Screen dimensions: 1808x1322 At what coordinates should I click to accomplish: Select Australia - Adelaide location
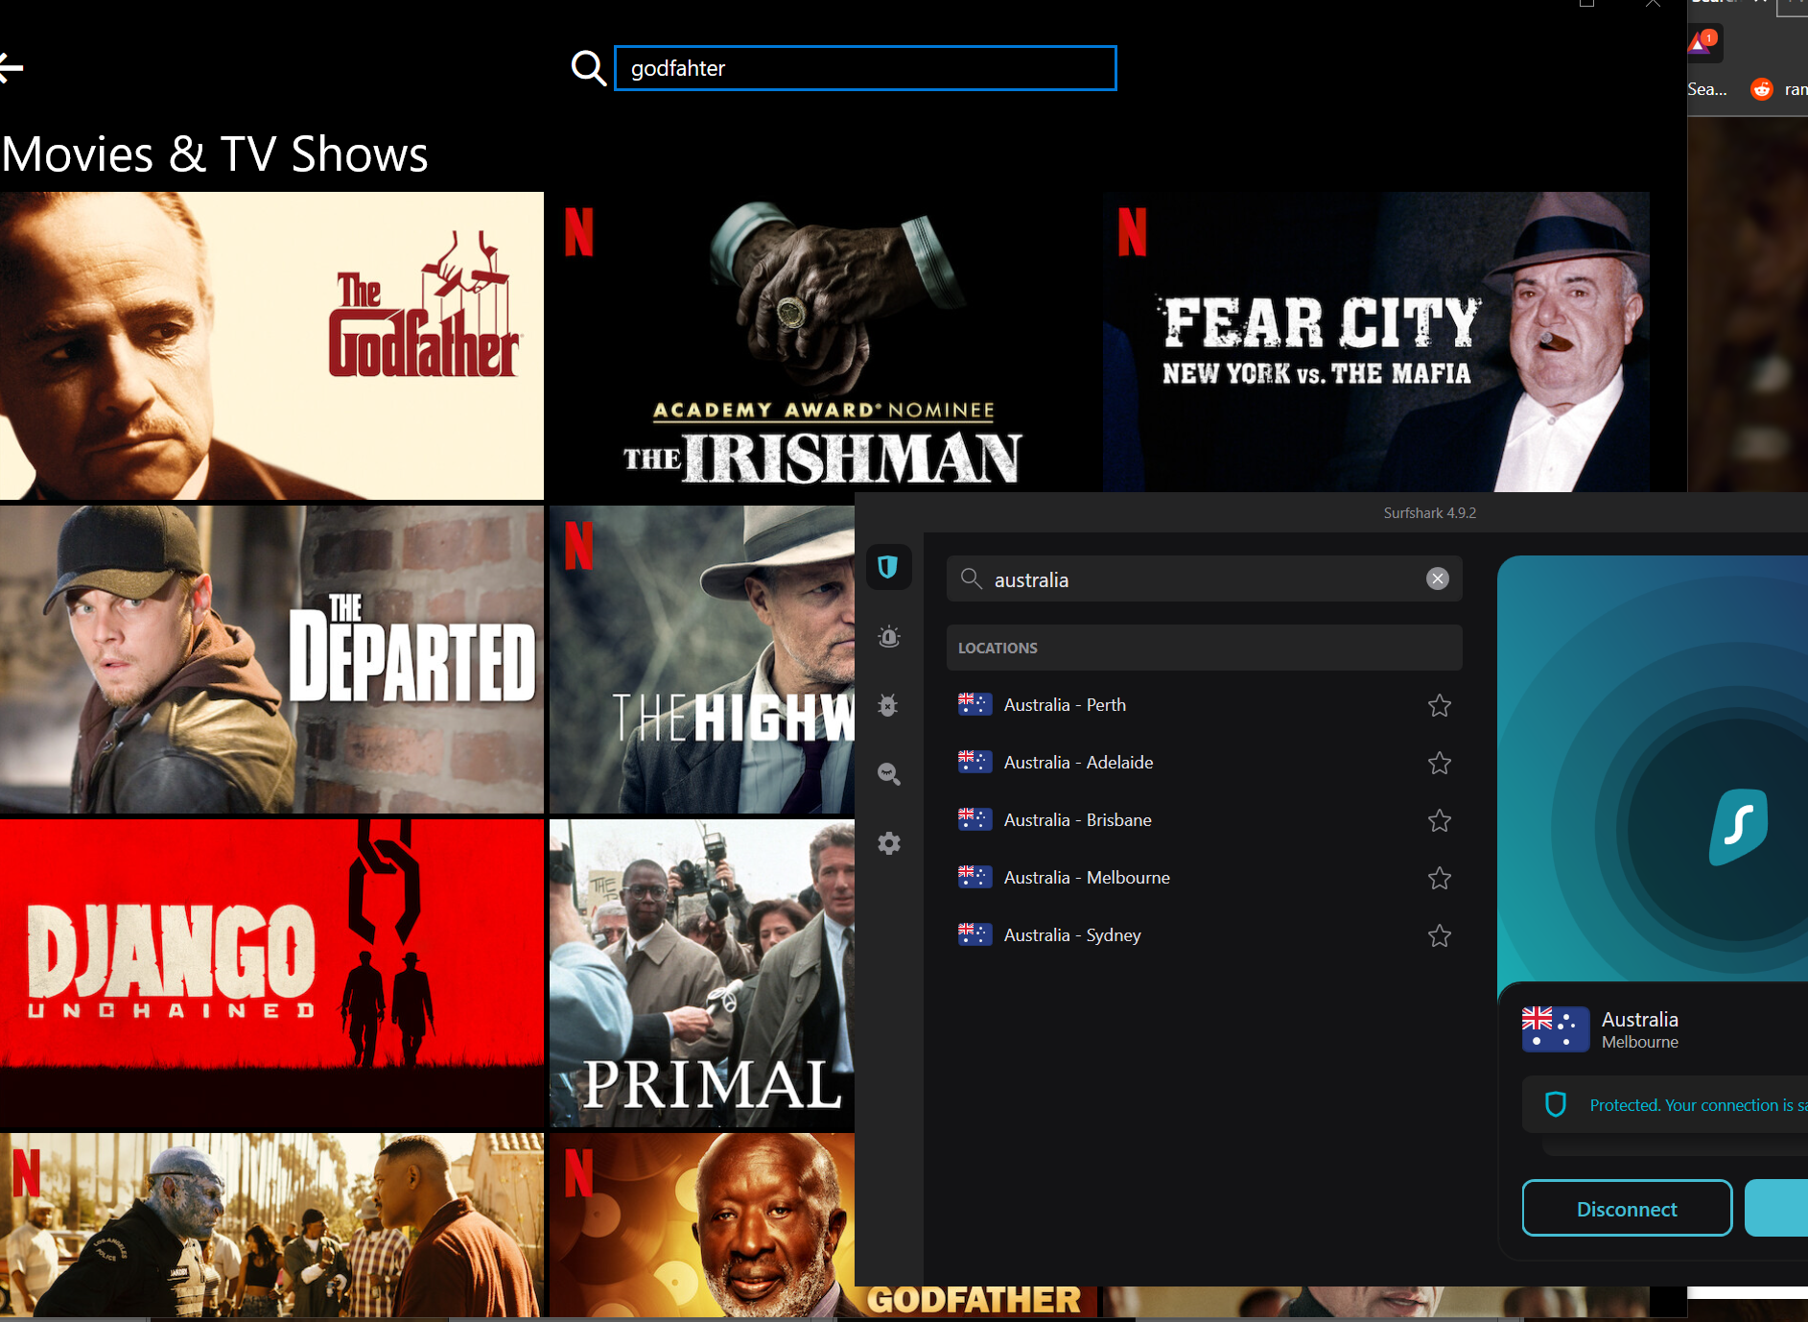click(1204, 763)
